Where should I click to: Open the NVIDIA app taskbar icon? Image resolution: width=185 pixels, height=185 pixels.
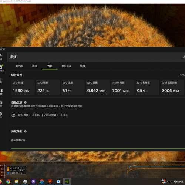coord(67,182)
